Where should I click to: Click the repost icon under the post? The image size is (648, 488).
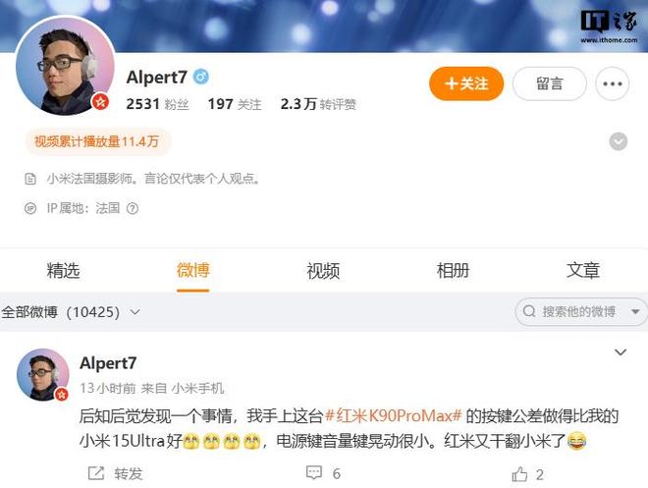tap(96, 473)
